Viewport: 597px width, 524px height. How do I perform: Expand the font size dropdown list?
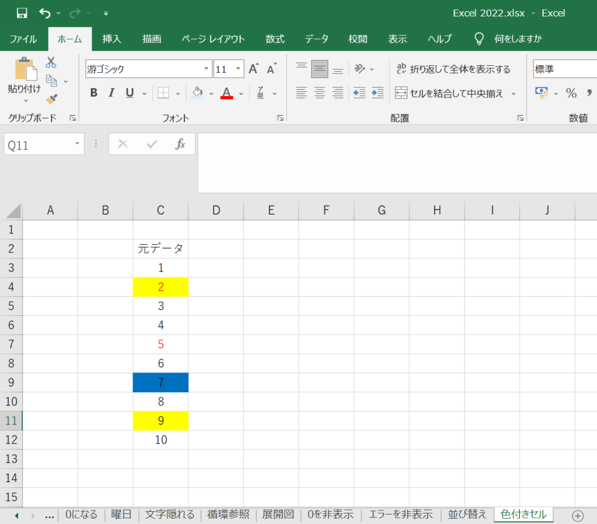(x=238, y=69)
